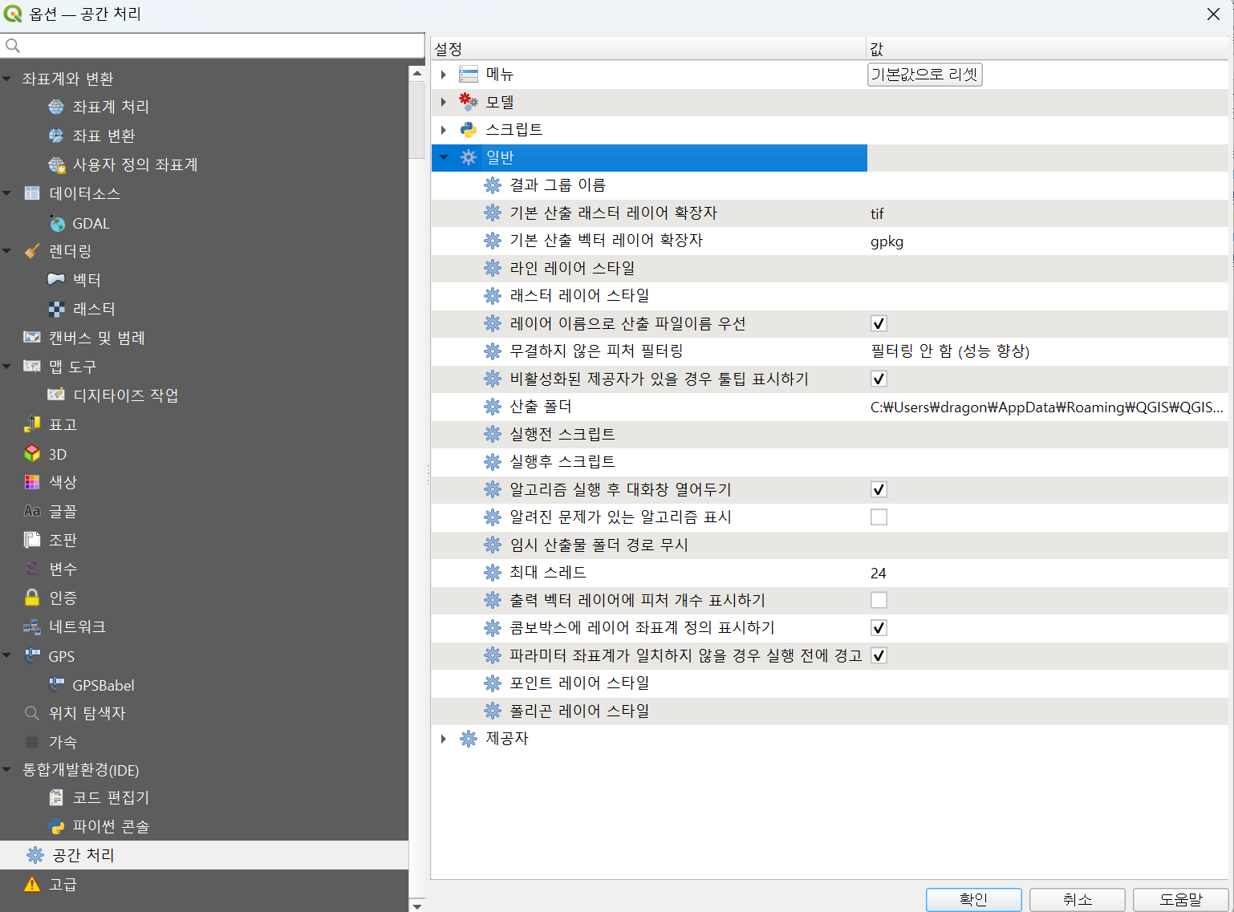Select the 인증 lock icon
The height and width of the screenshot is (912, 1234).
[x=32, y=598]
